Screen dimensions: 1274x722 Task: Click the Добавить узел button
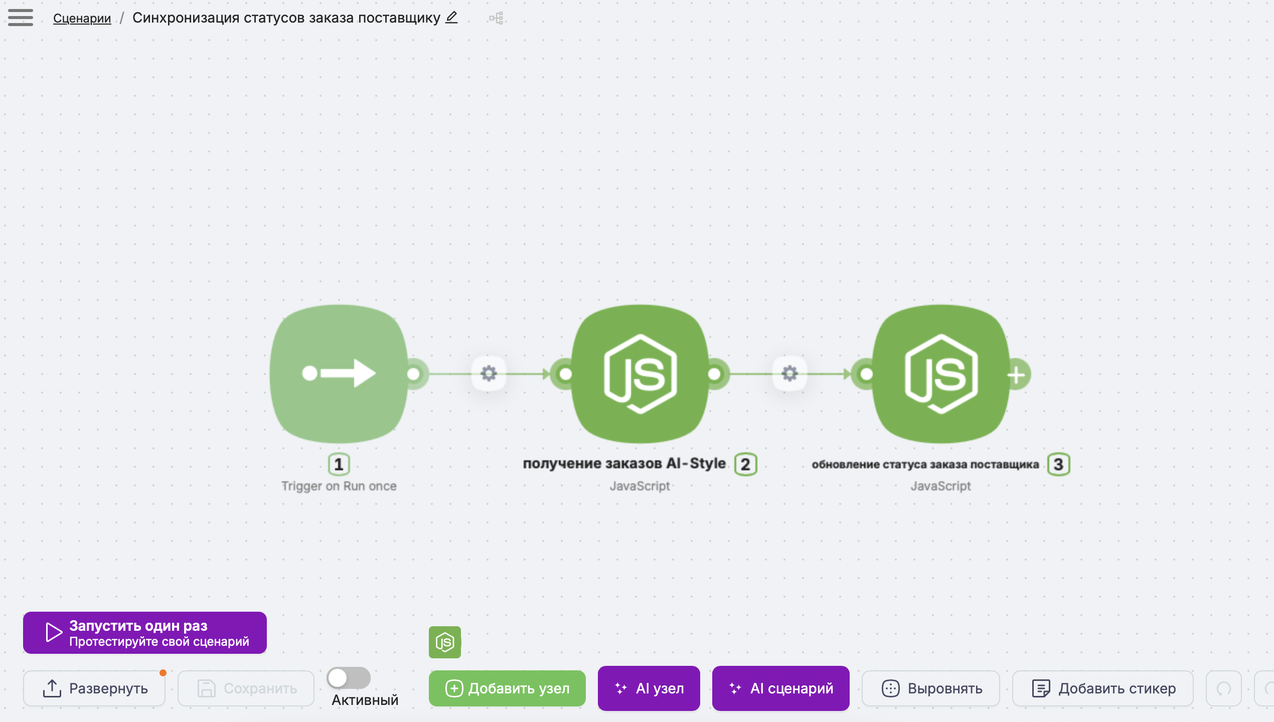pos(507,688)
